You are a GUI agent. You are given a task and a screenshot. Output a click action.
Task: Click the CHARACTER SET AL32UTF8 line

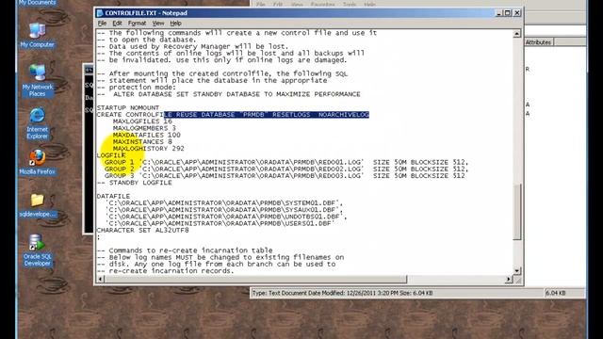[142, 230]
